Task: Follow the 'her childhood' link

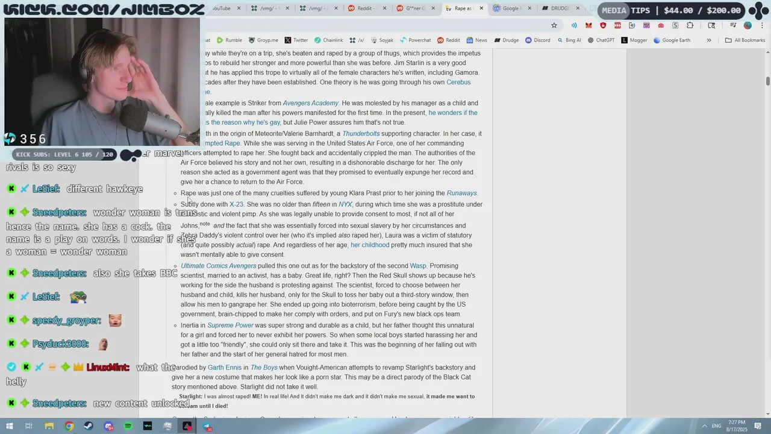Action: coord(370,245)
